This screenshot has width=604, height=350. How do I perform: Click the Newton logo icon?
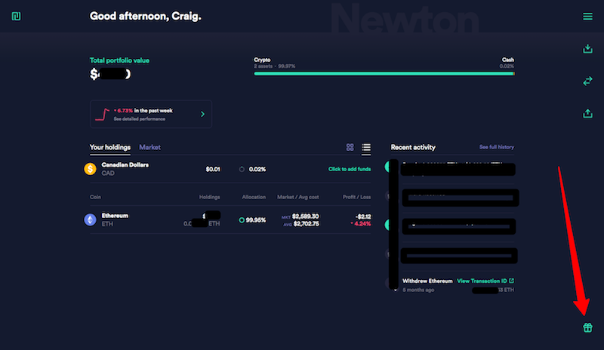click(x=16, y=16)
